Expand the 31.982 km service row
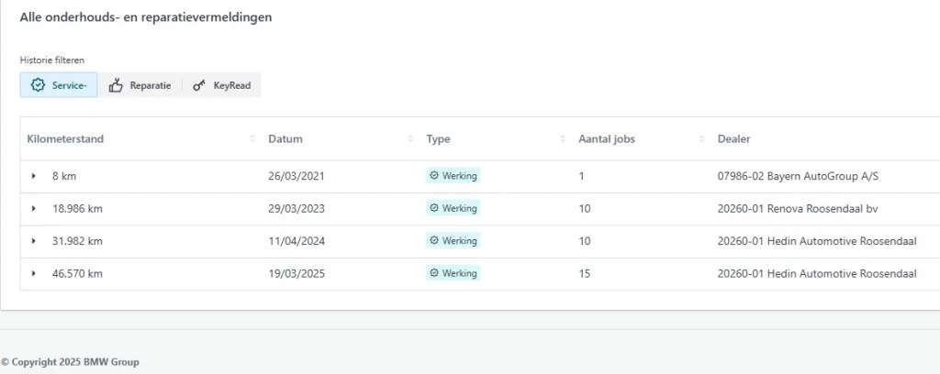940x374 pixels. click(34, 241)
